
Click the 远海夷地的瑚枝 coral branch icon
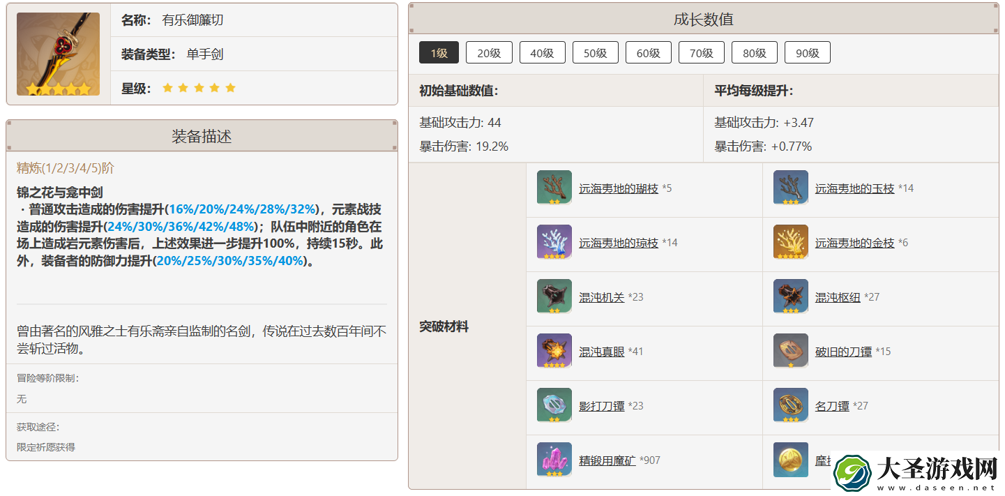tap(554, 188)
